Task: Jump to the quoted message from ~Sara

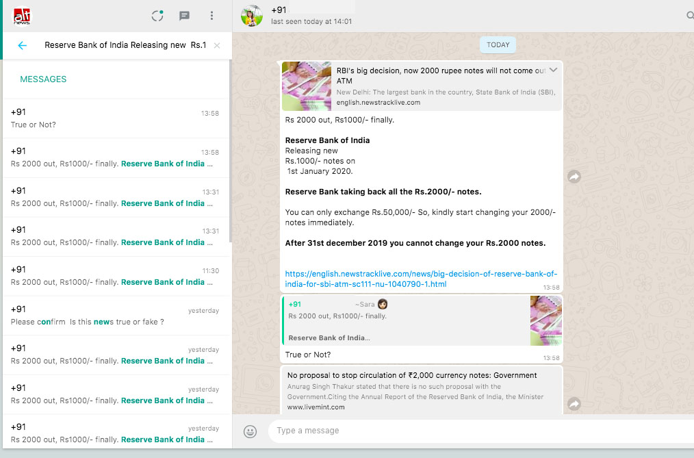Action: (422, 321)
